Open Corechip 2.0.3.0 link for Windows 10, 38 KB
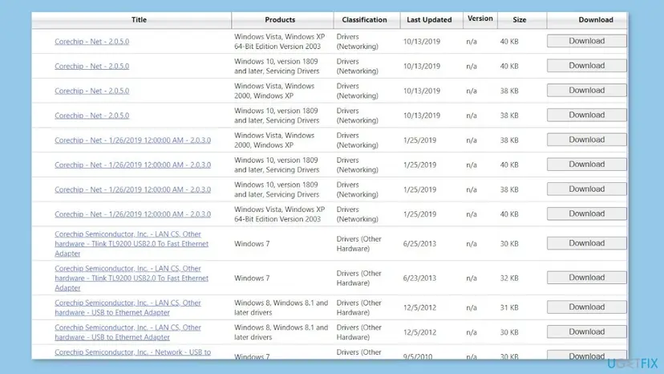 tap(132, 189)
